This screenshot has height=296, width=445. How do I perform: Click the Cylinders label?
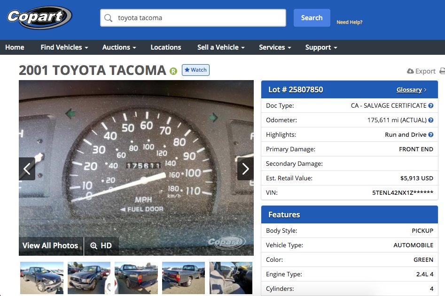(x=280, y=289)
